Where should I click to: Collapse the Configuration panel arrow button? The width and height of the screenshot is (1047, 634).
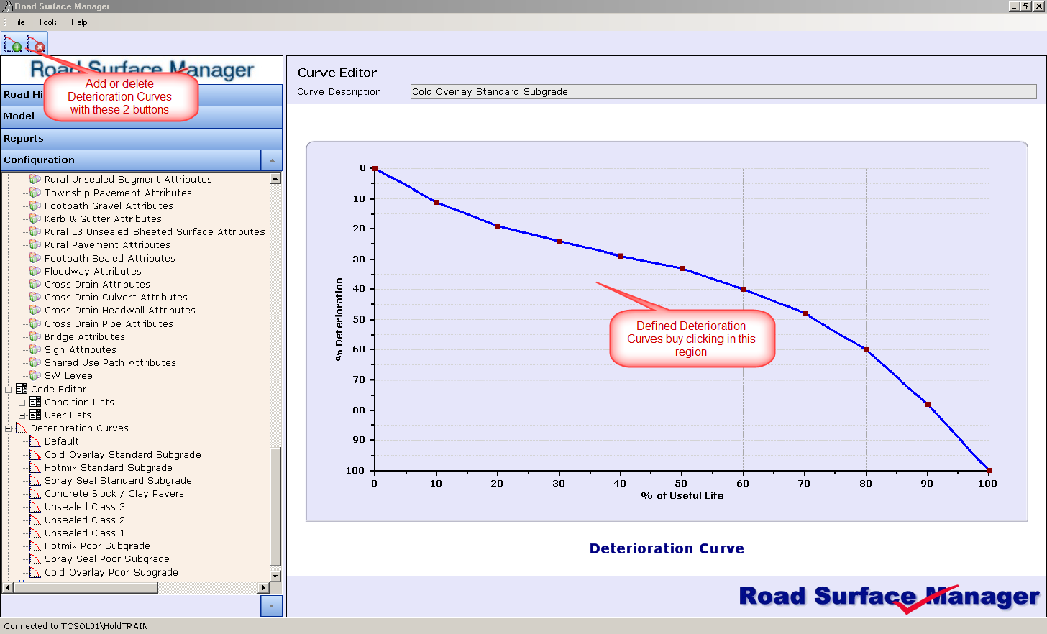[271, 160]
